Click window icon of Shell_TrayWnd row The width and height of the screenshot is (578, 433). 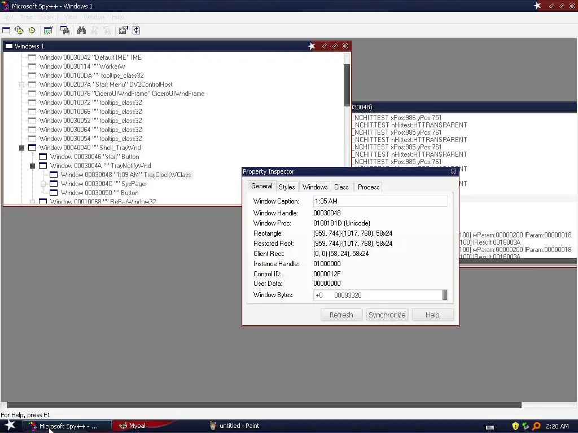coord(32,148)
